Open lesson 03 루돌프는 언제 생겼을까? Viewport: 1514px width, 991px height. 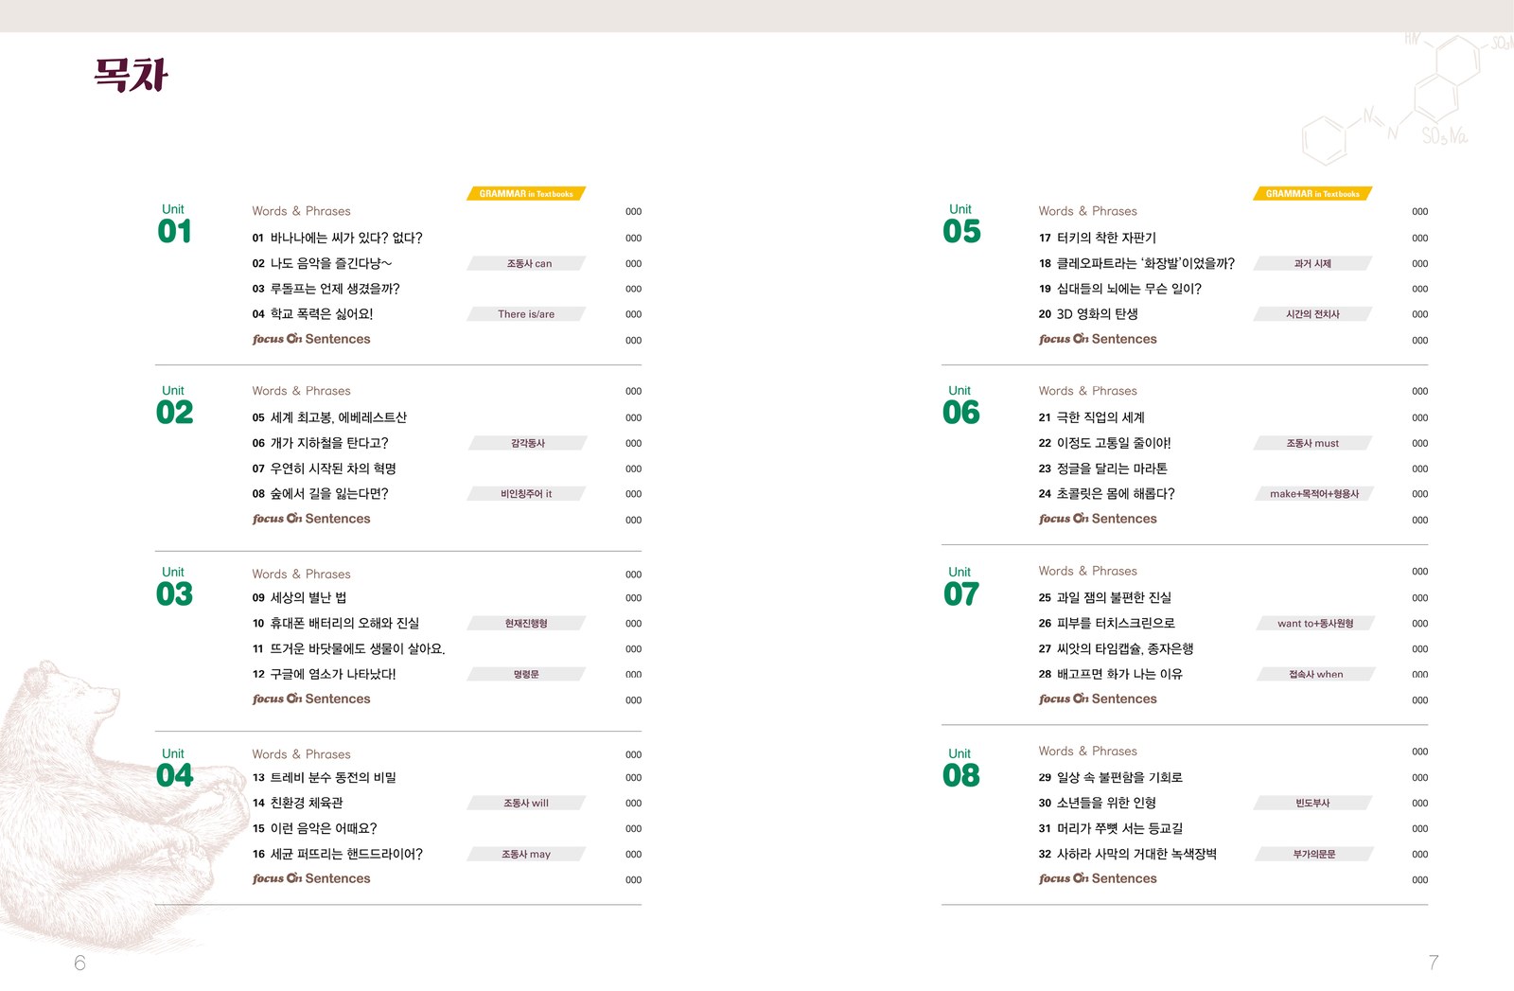coord(326,289)
